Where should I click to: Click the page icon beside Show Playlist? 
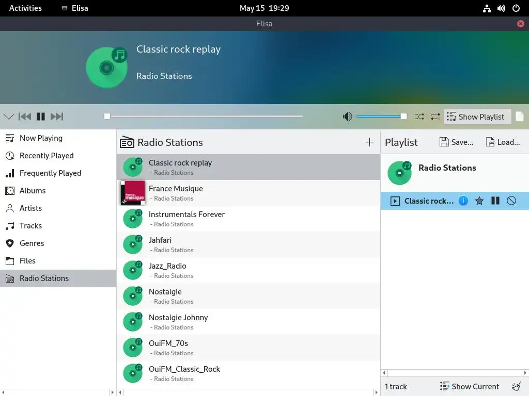coord(520,117)
